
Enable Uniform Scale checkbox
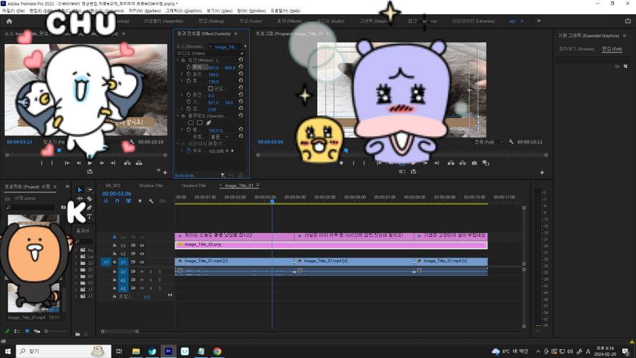[x=211, y=88]
